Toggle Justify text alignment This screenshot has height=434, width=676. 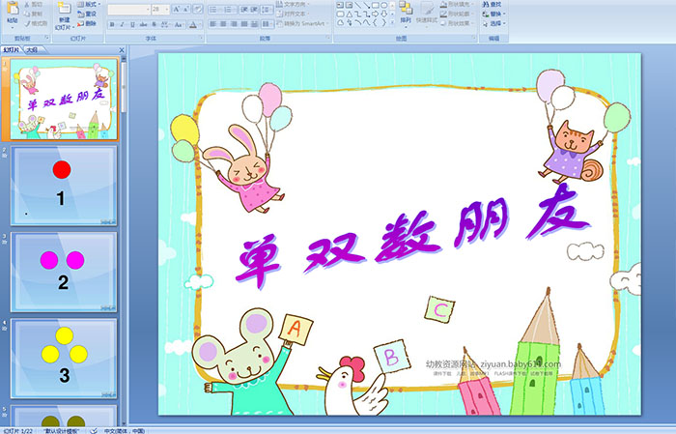[244, 24]
